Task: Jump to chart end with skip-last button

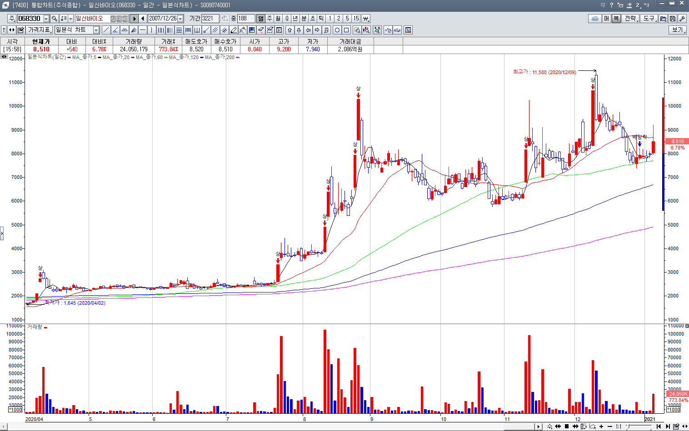Action: (x=668, y=426)
